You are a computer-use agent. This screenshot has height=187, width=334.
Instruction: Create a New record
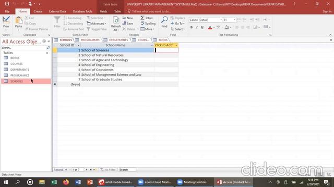pyautogui.click(x=127, y=18)
